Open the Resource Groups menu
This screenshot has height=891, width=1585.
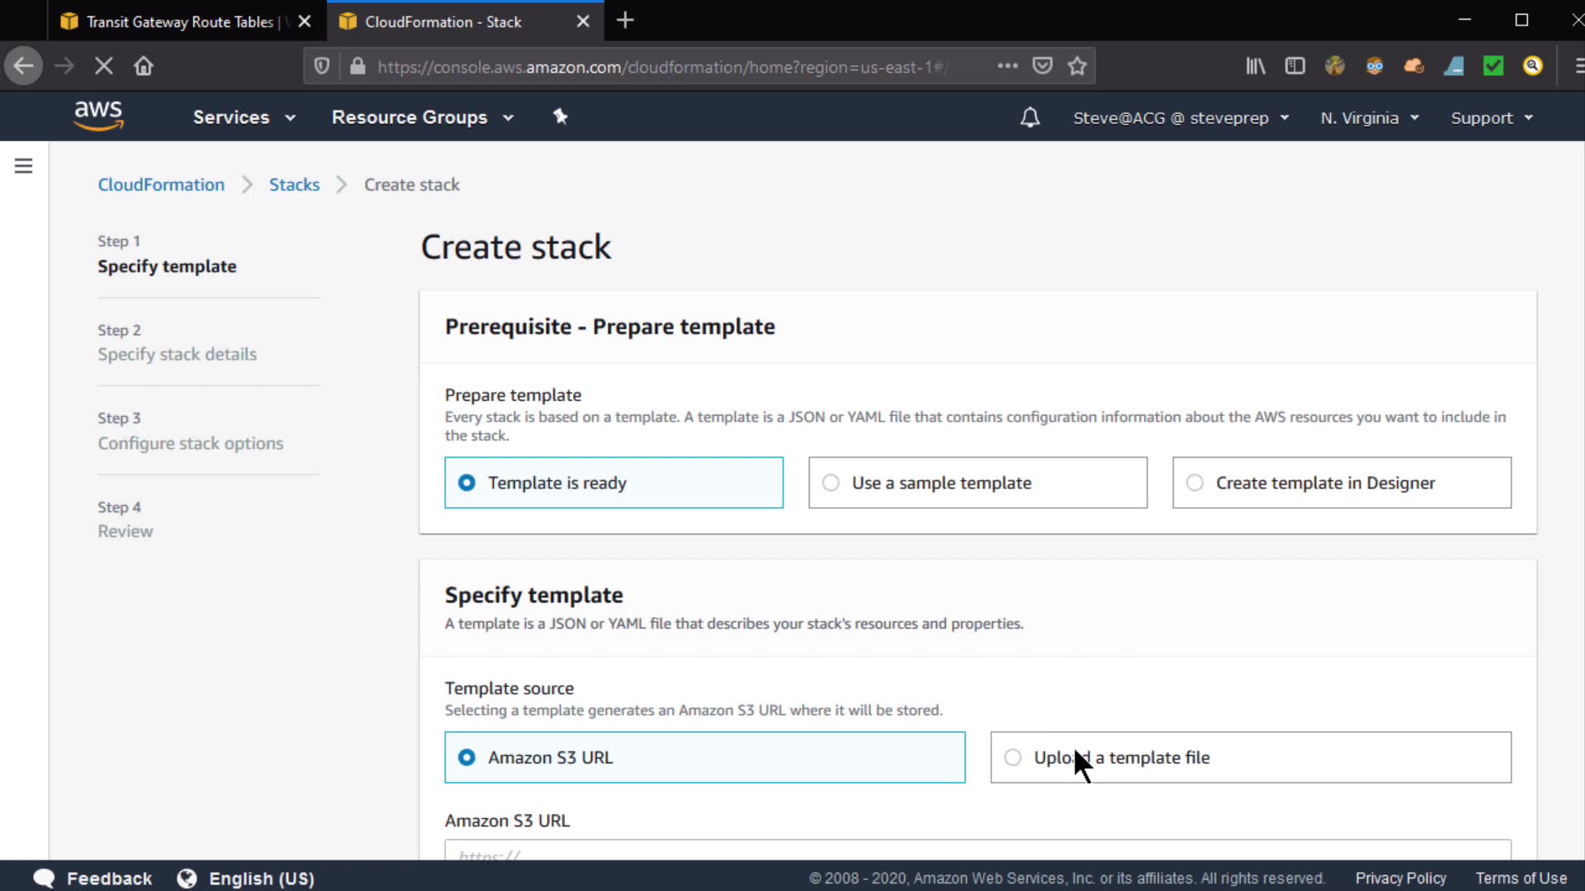[422, 117]
